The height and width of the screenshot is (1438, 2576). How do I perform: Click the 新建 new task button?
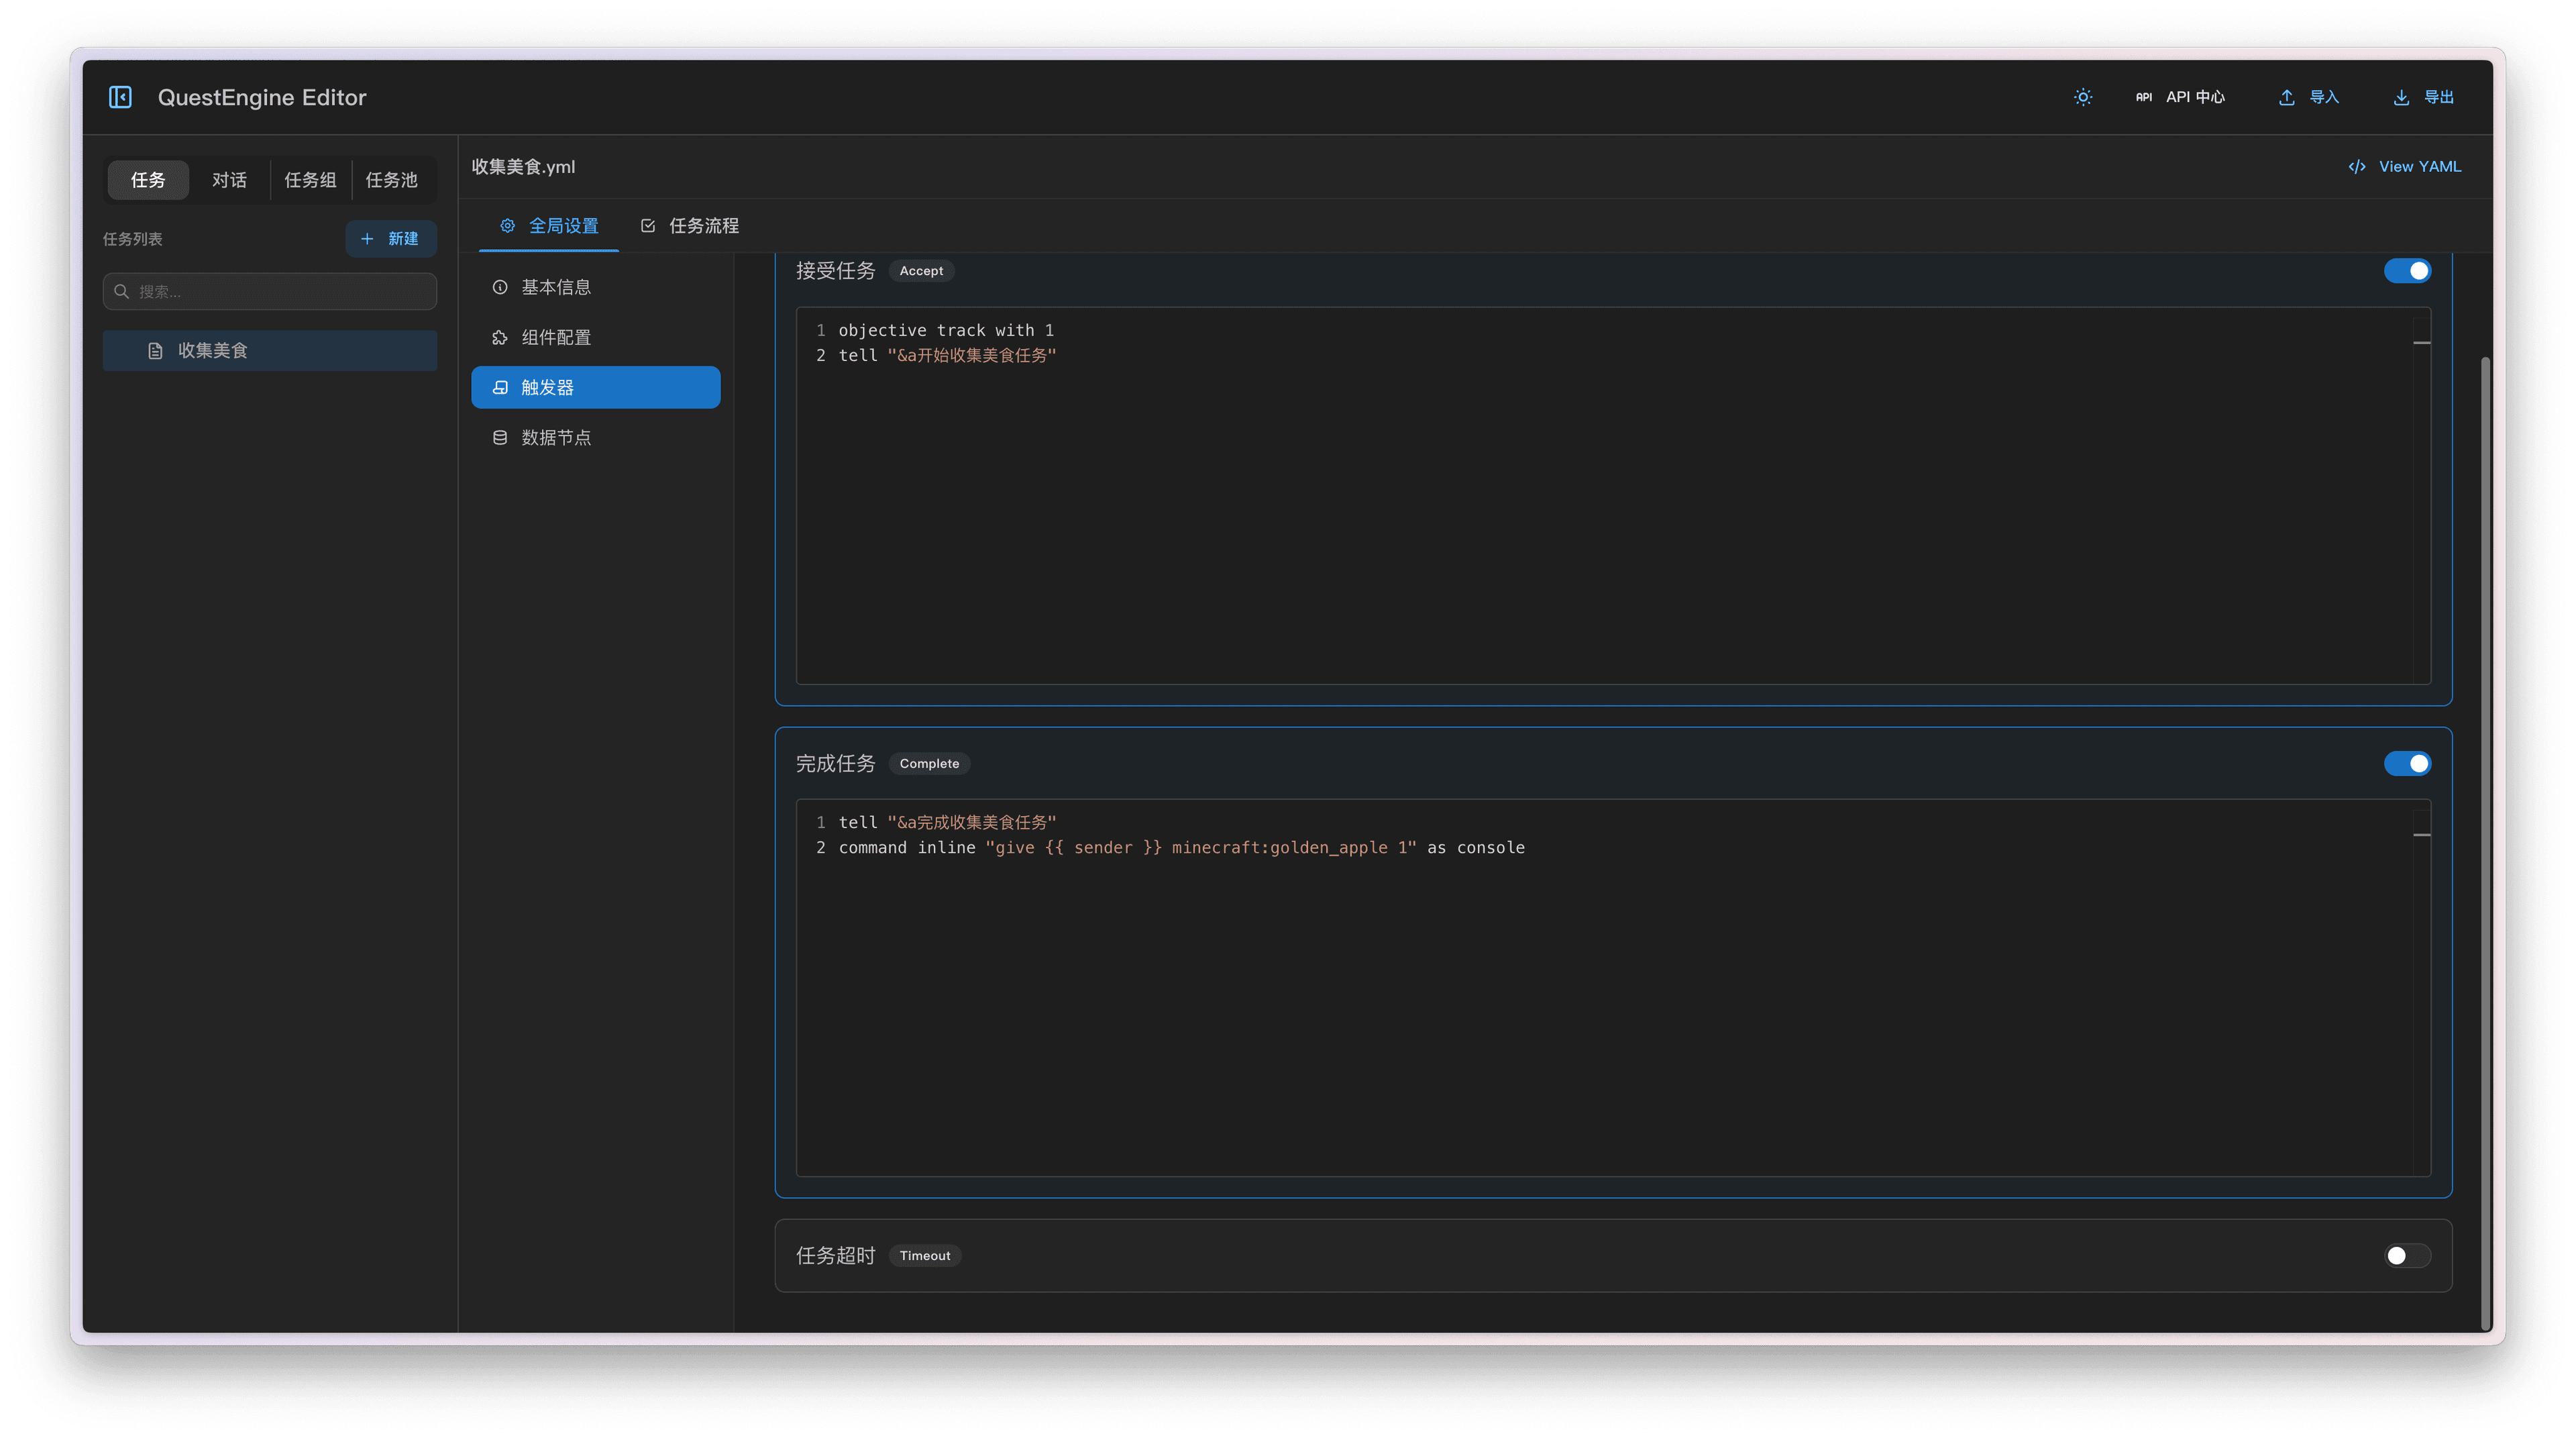[390, 239]
